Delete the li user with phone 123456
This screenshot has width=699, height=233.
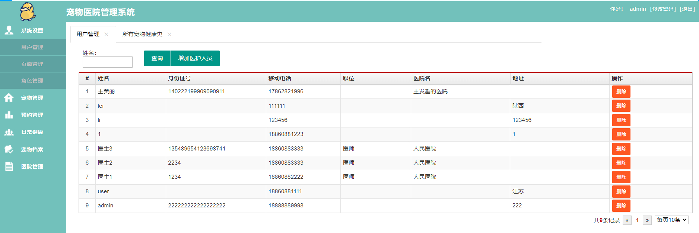[x=621, y=120]
